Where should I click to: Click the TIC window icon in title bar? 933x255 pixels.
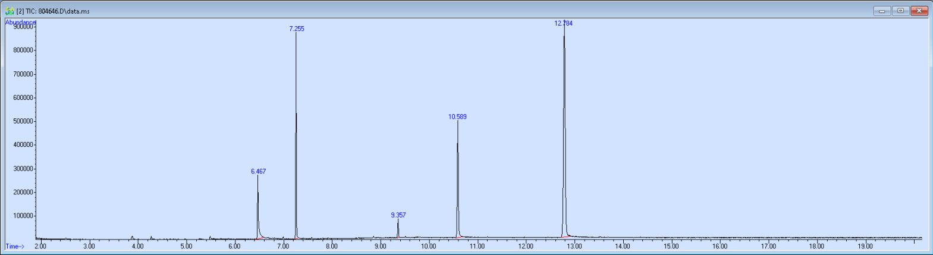[10, 11]
